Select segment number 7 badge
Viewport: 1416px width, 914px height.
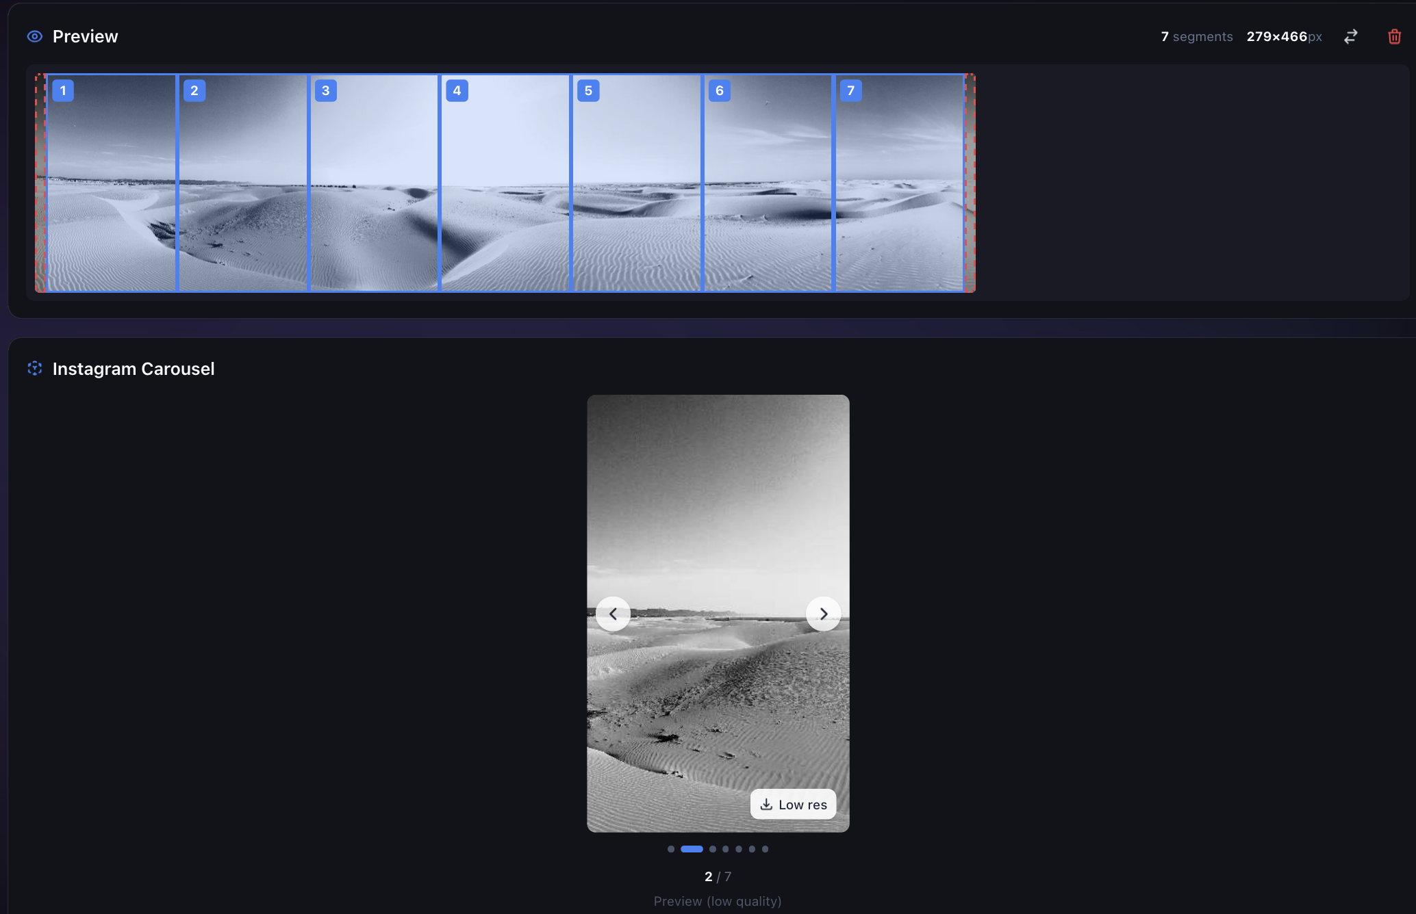click(x=850, y=90)
